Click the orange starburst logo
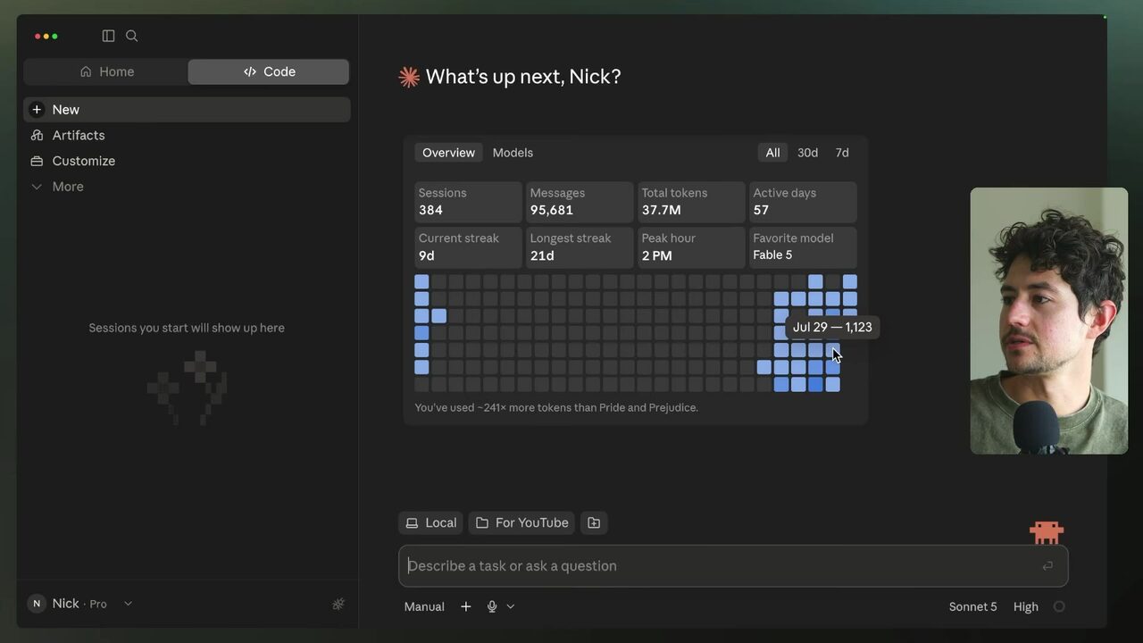Image resolution: width=1143 pixels, height=643 pixels. click(409, 77)
